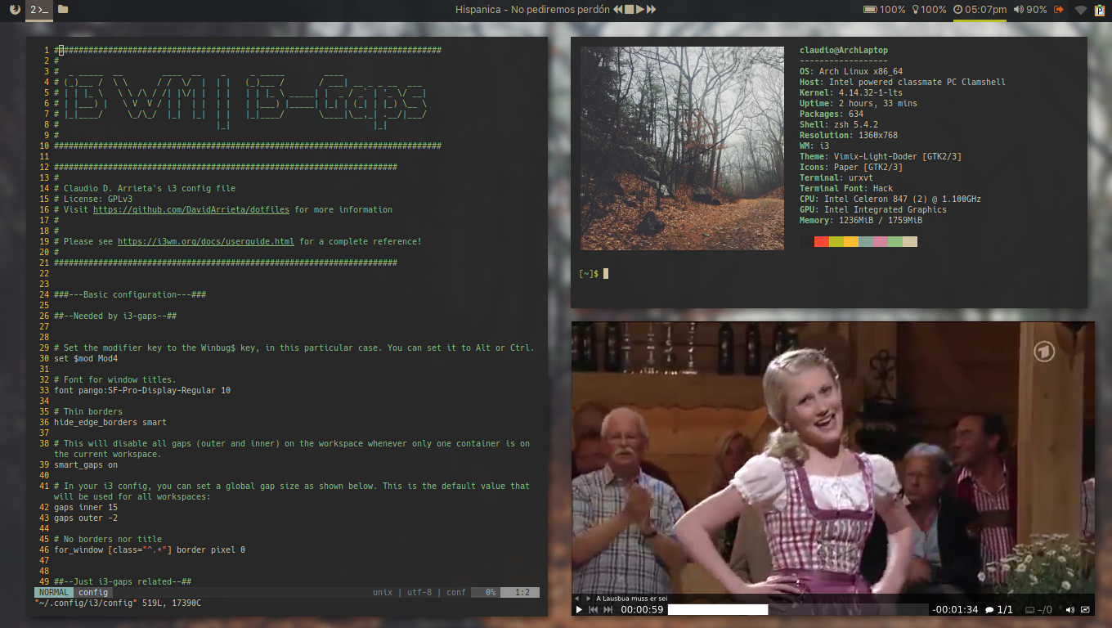Skip to next track in top bar
The height and width of the screenshot is (628, 1112).
tap(651, 9)
